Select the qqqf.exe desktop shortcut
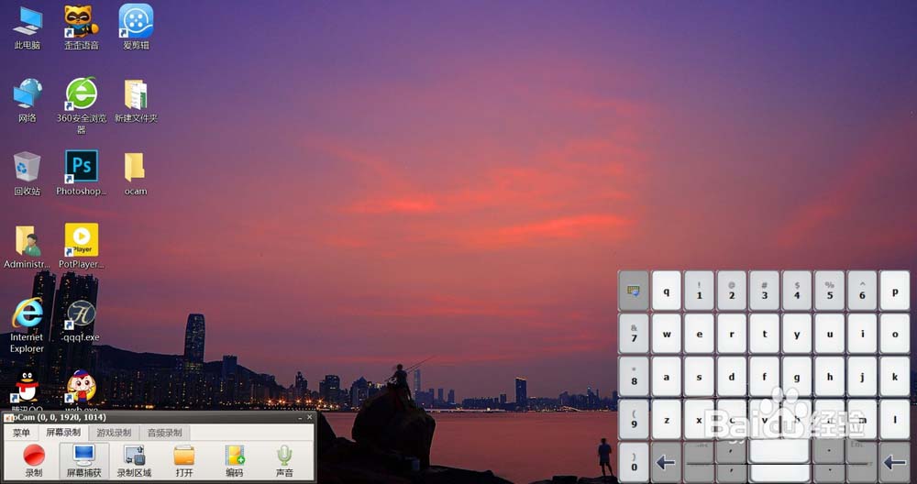Viewport: 917px width, 484px height. tap(82, 321)
